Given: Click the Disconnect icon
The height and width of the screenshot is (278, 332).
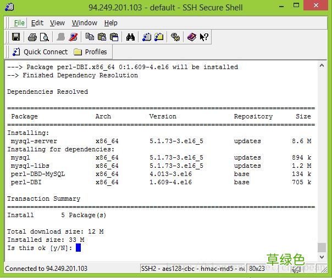Looking at the screenshot, I should coord(73,37).
